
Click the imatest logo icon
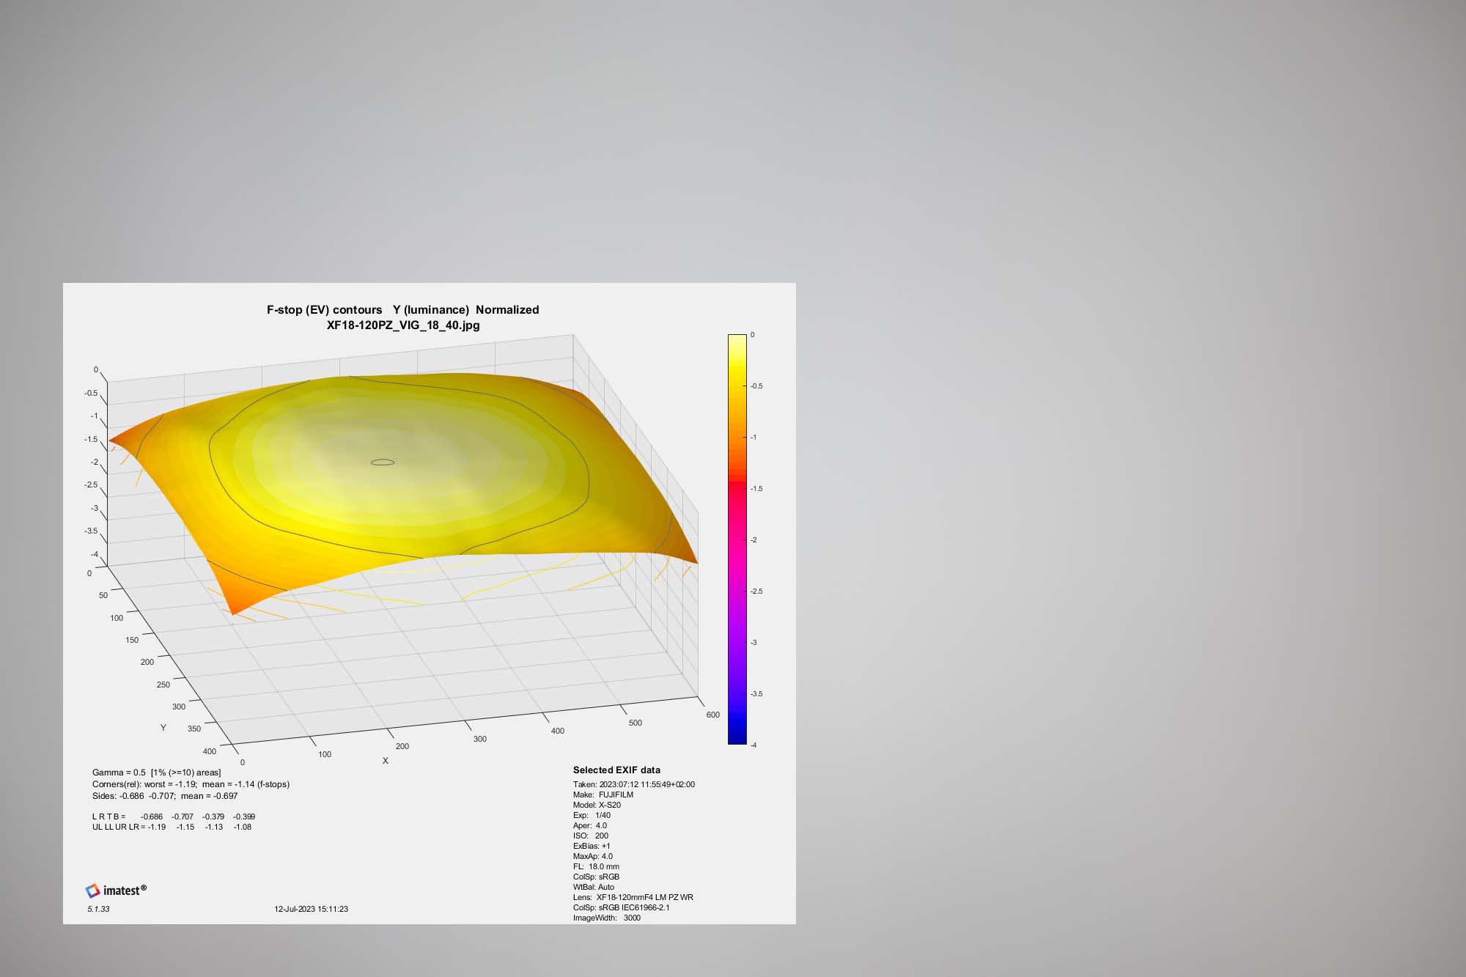(93, 891)
